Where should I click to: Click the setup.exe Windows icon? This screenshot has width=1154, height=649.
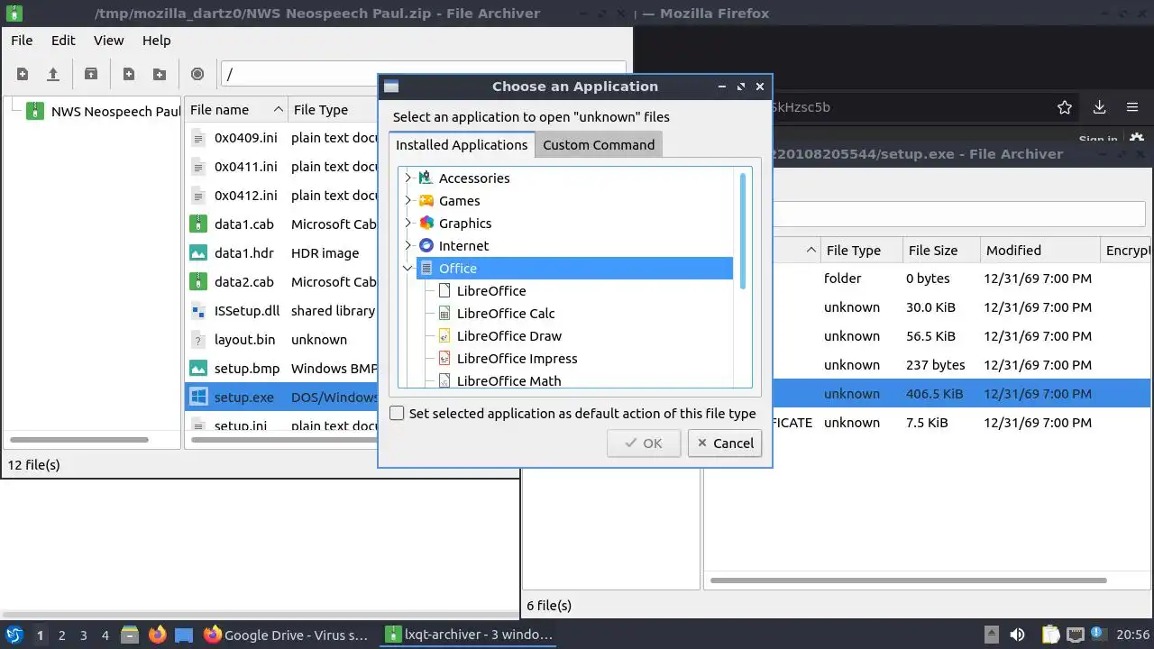pos(198,397)
